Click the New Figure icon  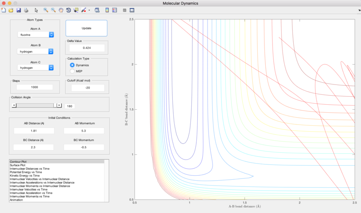pyautogui.click(x=4, y=10)
